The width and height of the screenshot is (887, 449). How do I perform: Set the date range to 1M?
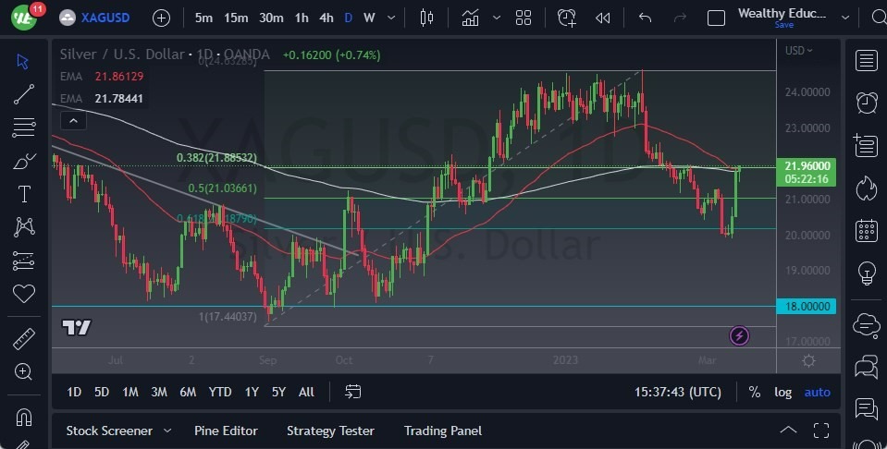[x=130, y=392]
